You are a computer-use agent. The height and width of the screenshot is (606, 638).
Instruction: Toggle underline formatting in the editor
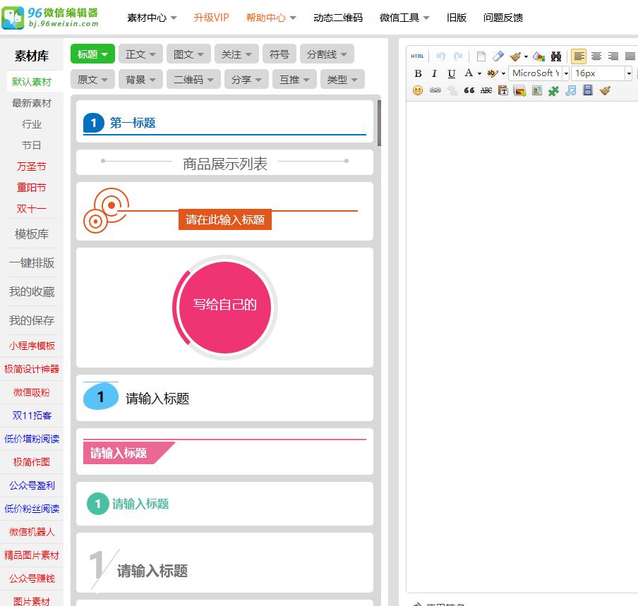click(451, 73)
